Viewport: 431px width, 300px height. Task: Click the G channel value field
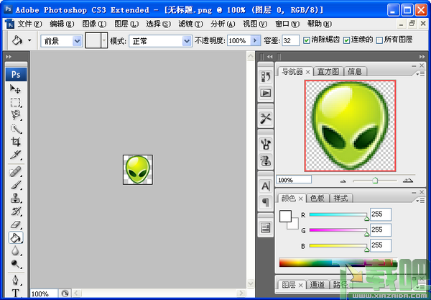pyautogui.click(x=381, y=229)
